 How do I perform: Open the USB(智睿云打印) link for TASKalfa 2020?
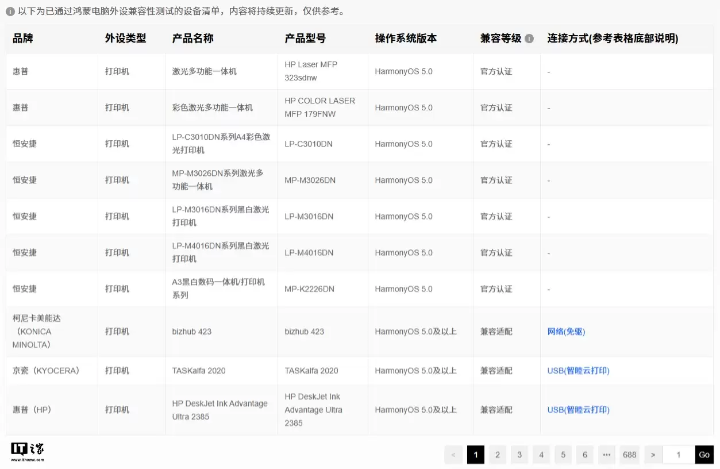578,371
